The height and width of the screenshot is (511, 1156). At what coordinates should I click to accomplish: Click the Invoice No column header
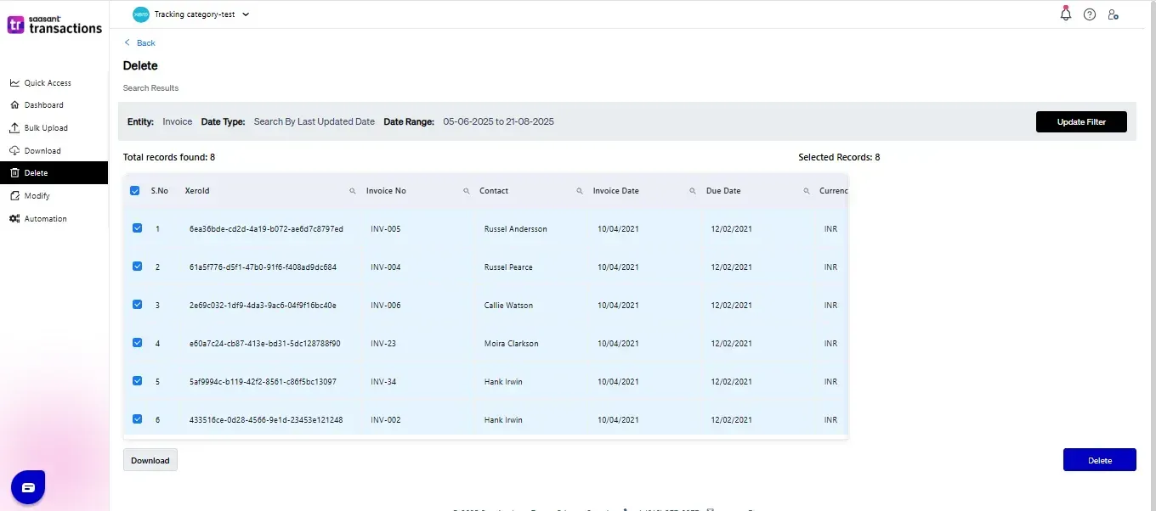[x=386, y=191]
